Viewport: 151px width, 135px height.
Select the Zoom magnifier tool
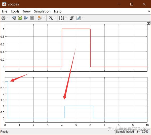click(51, 18)
